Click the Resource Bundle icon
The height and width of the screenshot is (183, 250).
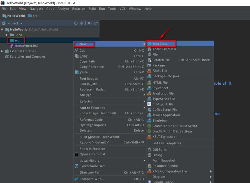(x=149, y=166)
